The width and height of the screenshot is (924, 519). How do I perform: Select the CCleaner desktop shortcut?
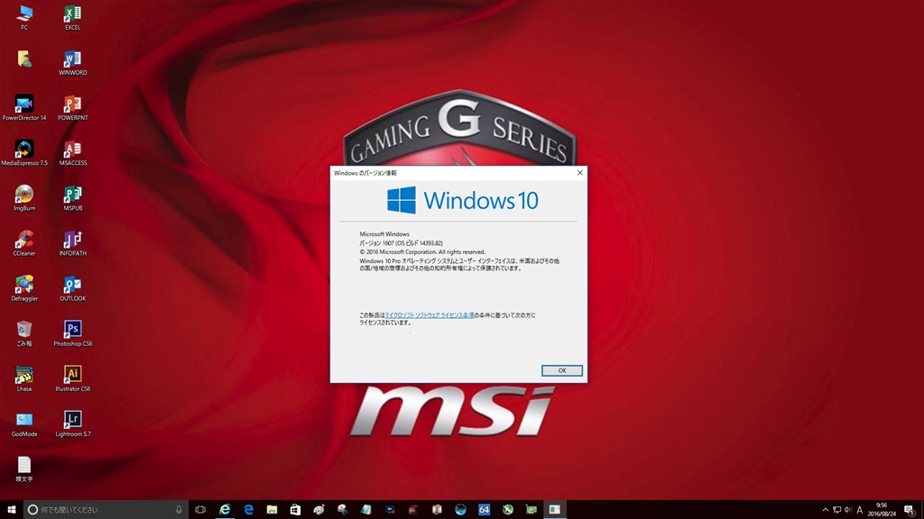coord(24,243)
